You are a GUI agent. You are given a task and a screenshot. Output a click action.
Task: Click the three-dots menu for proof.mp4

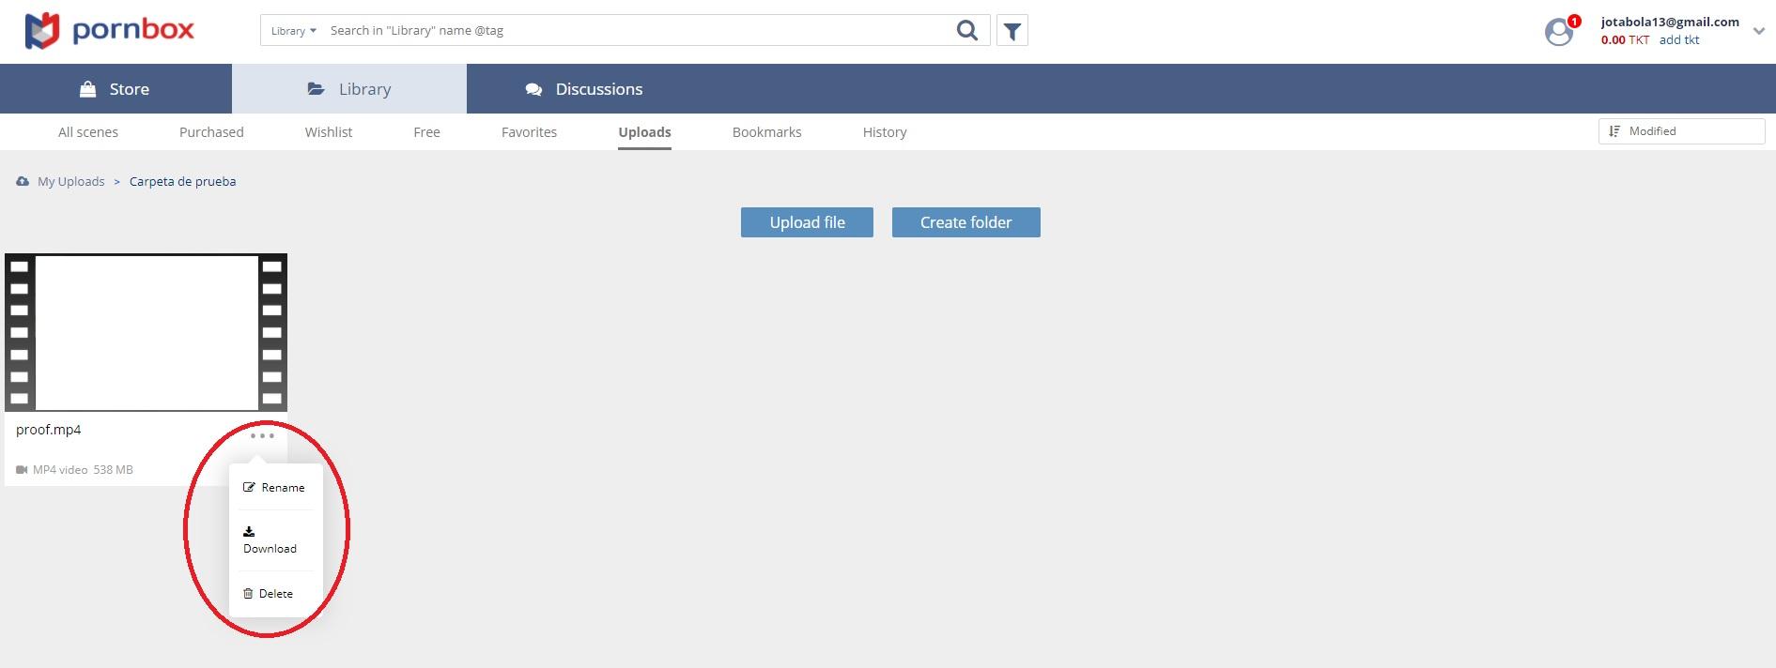point(263,435)
